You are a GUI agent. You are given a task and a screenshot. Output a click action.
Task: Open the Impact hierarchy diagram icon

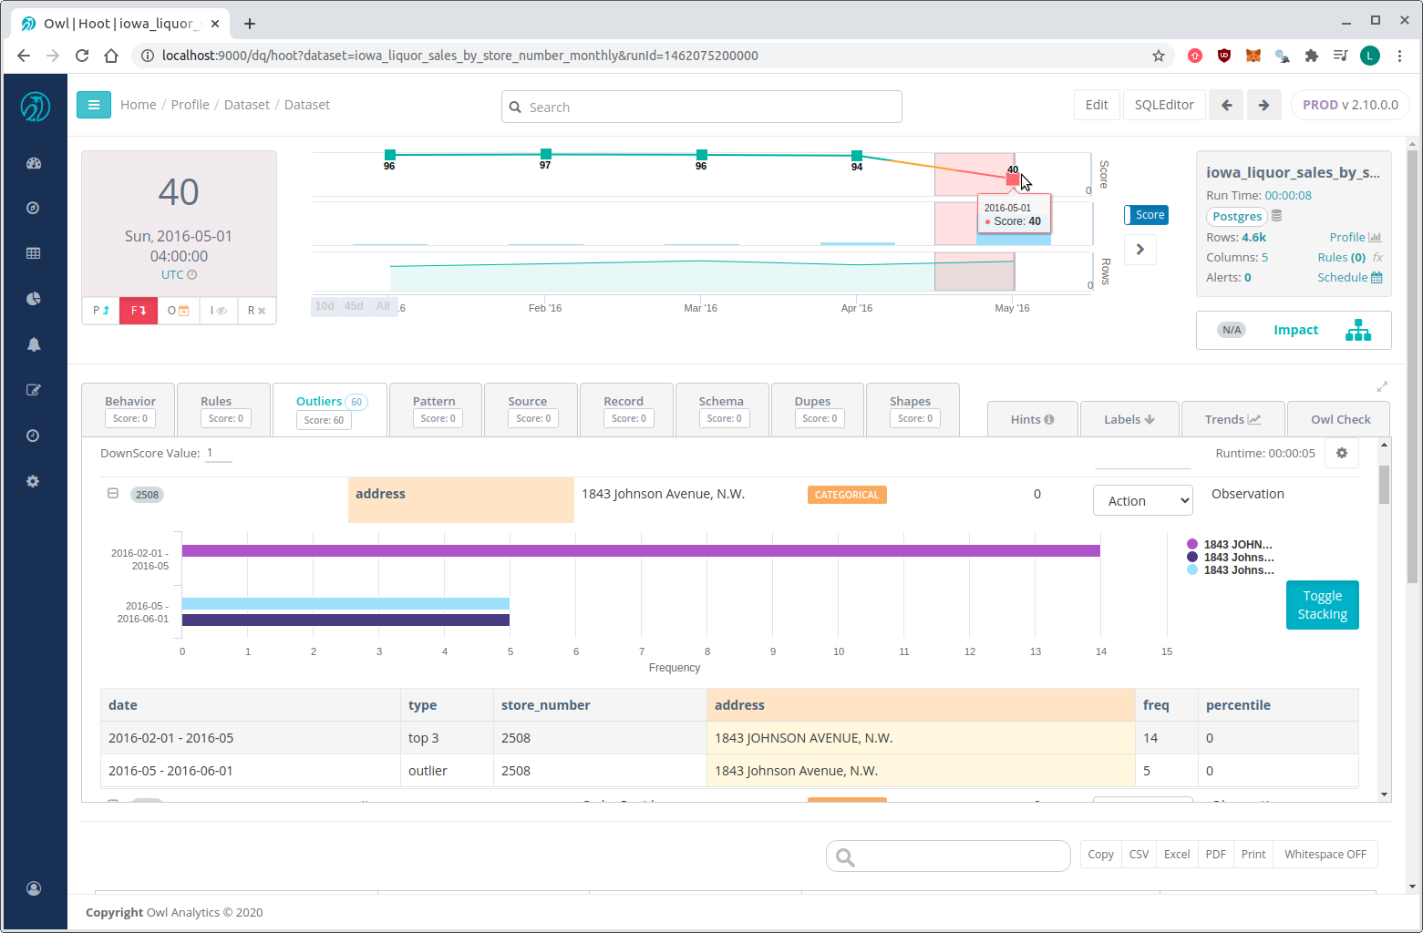(x=1357, y=330)
